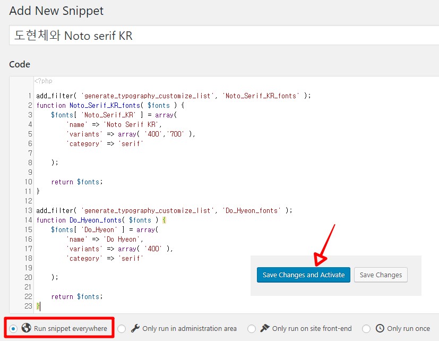Click the hammer icon for site front-end
439x341 pixels.
tap(265, 328)
